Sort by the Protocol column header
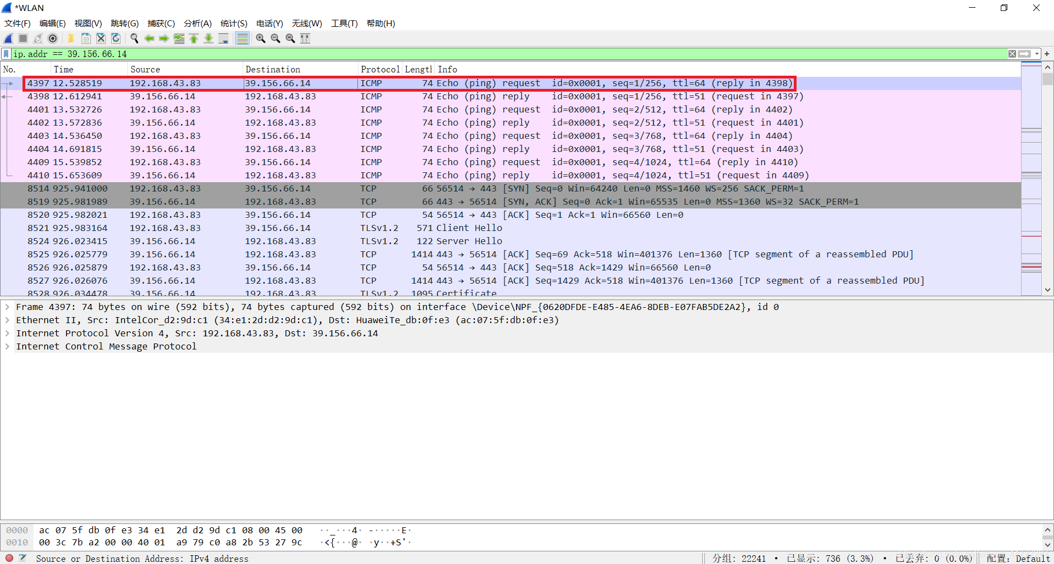This screenshot has height=564, width=1054. 380,69
